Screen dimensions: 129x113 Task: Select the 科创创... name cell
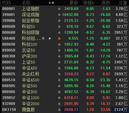pos(31,39)
